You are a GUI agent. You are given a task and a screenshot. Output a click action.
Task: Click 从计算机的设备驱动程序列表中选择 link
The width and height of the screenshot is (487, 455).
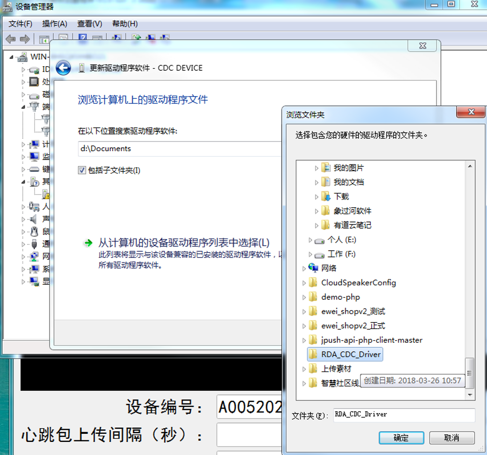184,243
